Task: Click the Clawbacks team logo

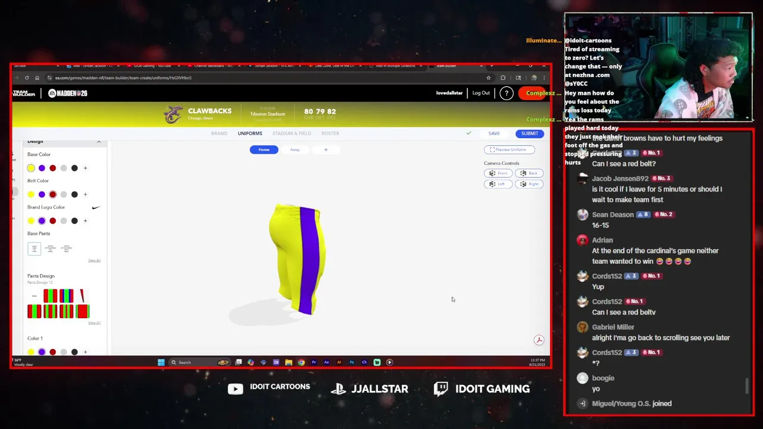Action: point(173,114)
